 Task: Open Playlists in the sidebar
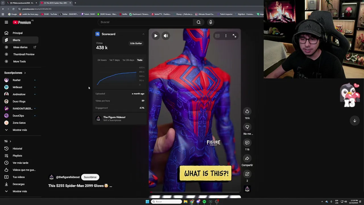click(x=20, y=156)
